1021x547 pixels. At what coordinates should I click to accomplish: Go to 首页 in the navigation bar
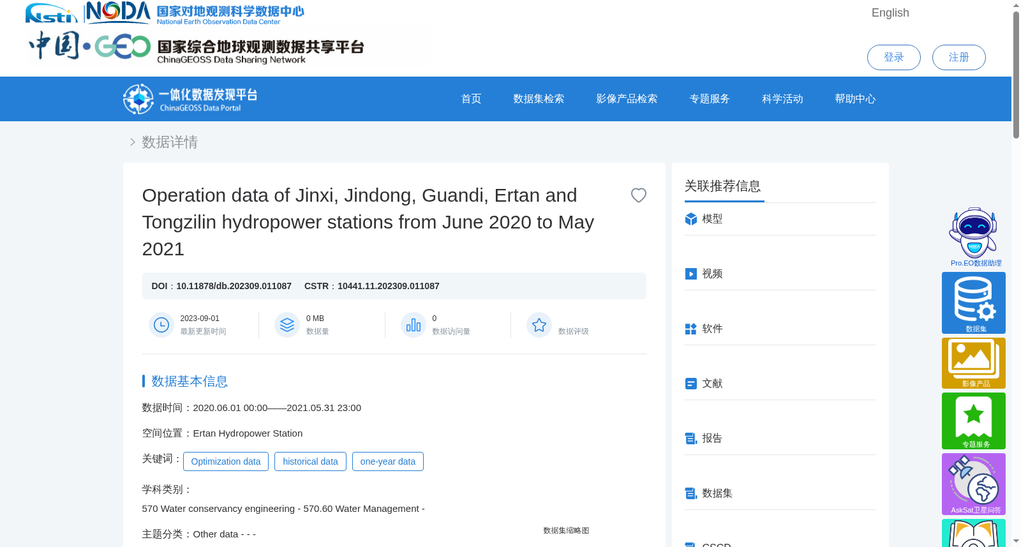click(x=471, y=99)
